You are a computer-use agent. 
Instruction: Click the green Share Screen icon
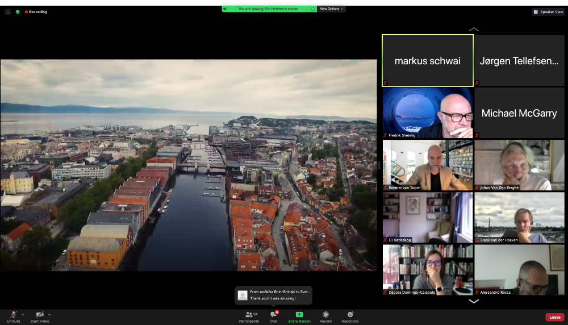299,315
